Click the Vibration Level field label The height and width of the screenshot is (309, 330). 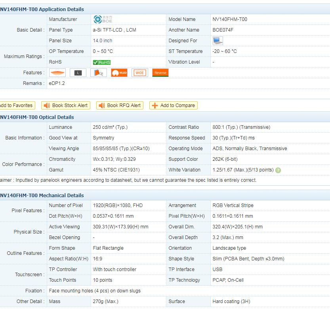coord(184,62)
